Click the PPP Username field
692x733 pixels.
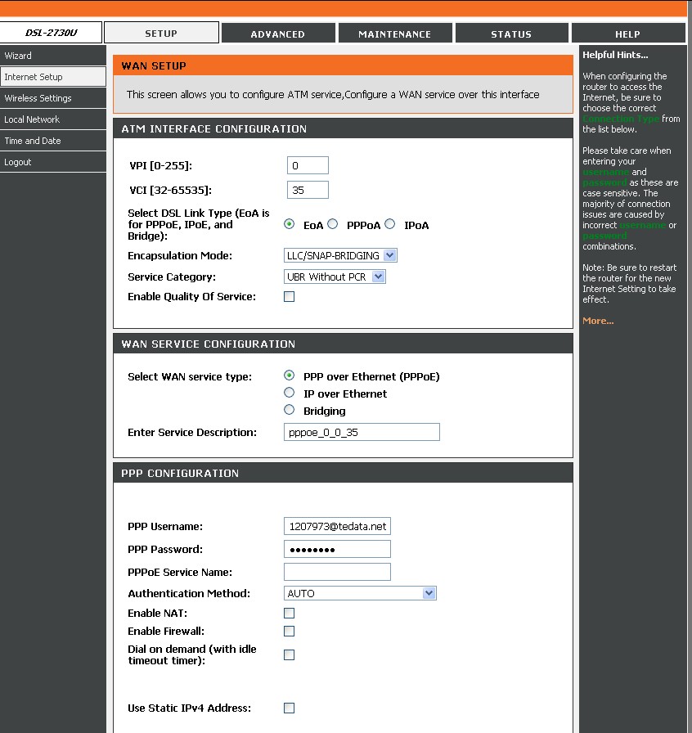(337, 526)
